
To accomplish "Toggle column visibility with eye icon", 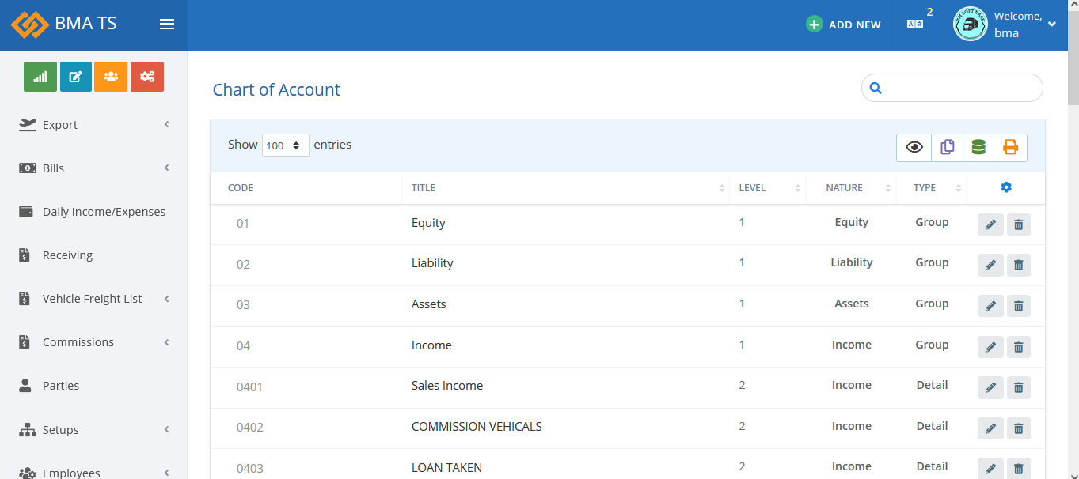I will 914,147.
